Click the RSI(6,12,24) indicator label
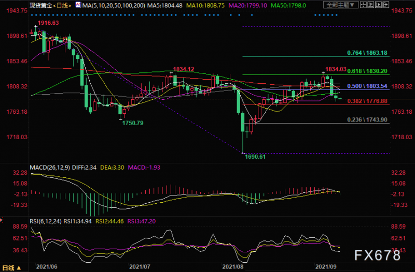 coord(46,221)
